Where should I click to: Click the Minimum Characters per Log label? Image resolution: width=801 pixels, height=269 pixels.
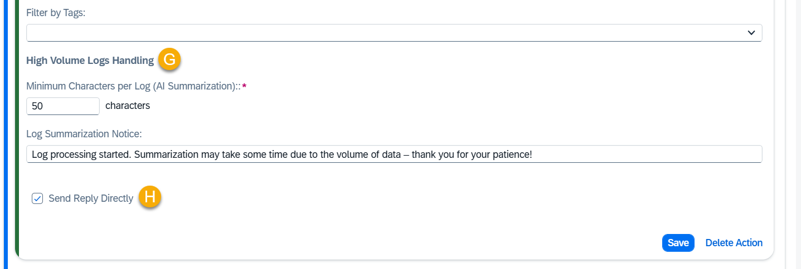[x=133, y=86]
